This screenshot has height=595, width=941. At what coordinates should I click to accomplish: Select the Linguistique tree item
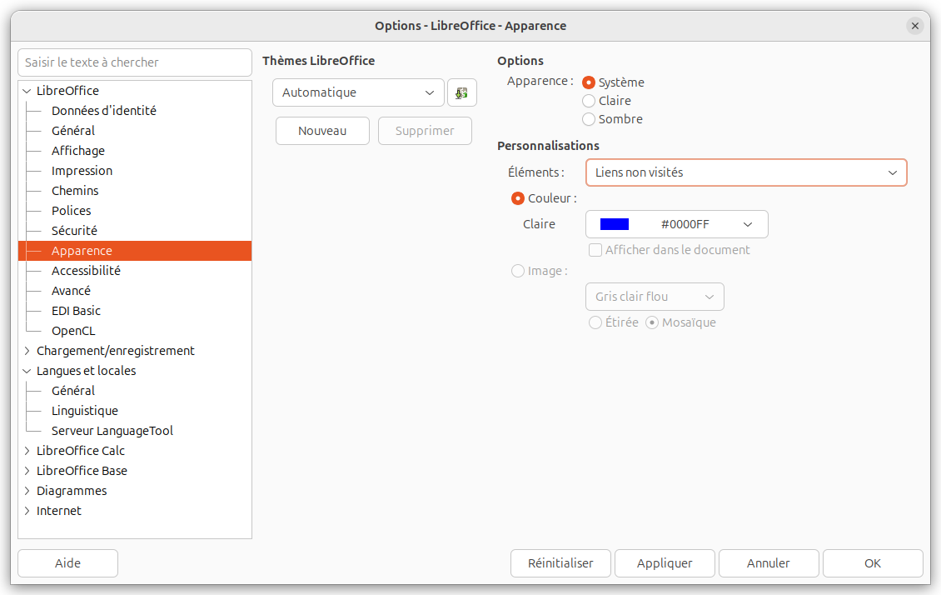click(85, 411)
